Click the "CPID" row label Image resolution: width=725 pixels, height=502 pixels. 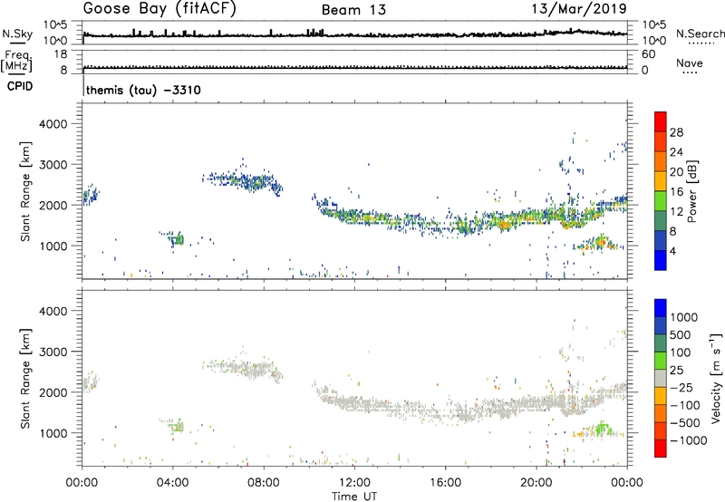pos(20,86)
